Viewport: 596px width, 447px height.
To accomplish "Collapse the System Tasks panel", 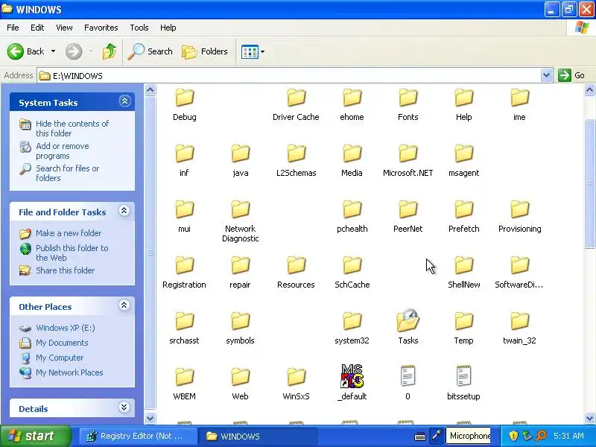I will pos(124,101).
